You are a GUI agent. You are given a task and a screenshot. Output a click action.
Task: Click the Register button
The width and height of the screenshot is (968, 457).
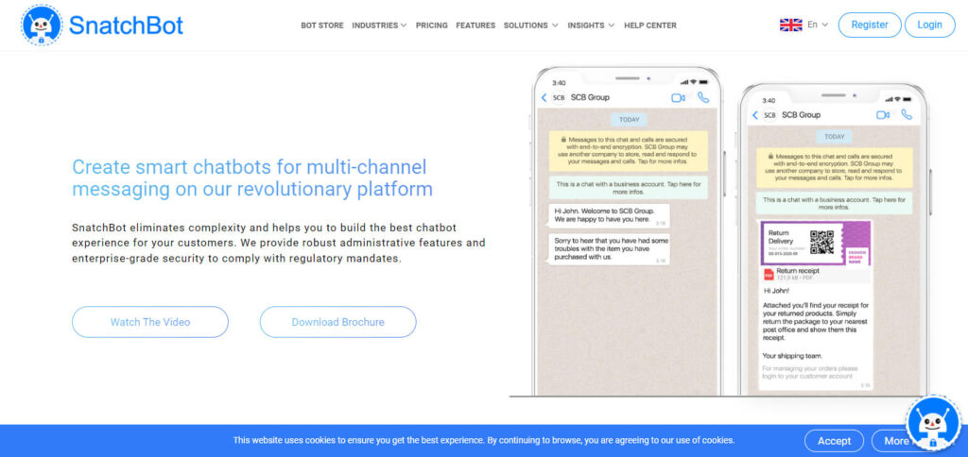pyautogui.click(x=870, y=25)
